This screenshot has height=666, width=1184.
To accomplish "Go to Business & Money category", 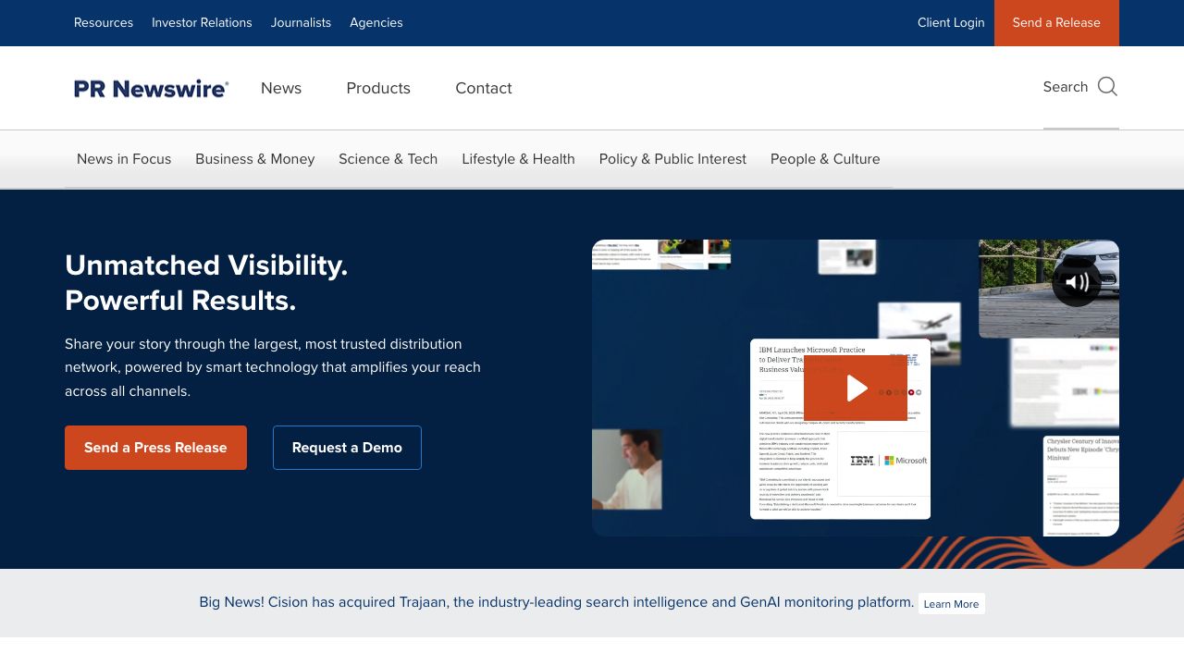I will pyautogui.click(x=255, y=159).
